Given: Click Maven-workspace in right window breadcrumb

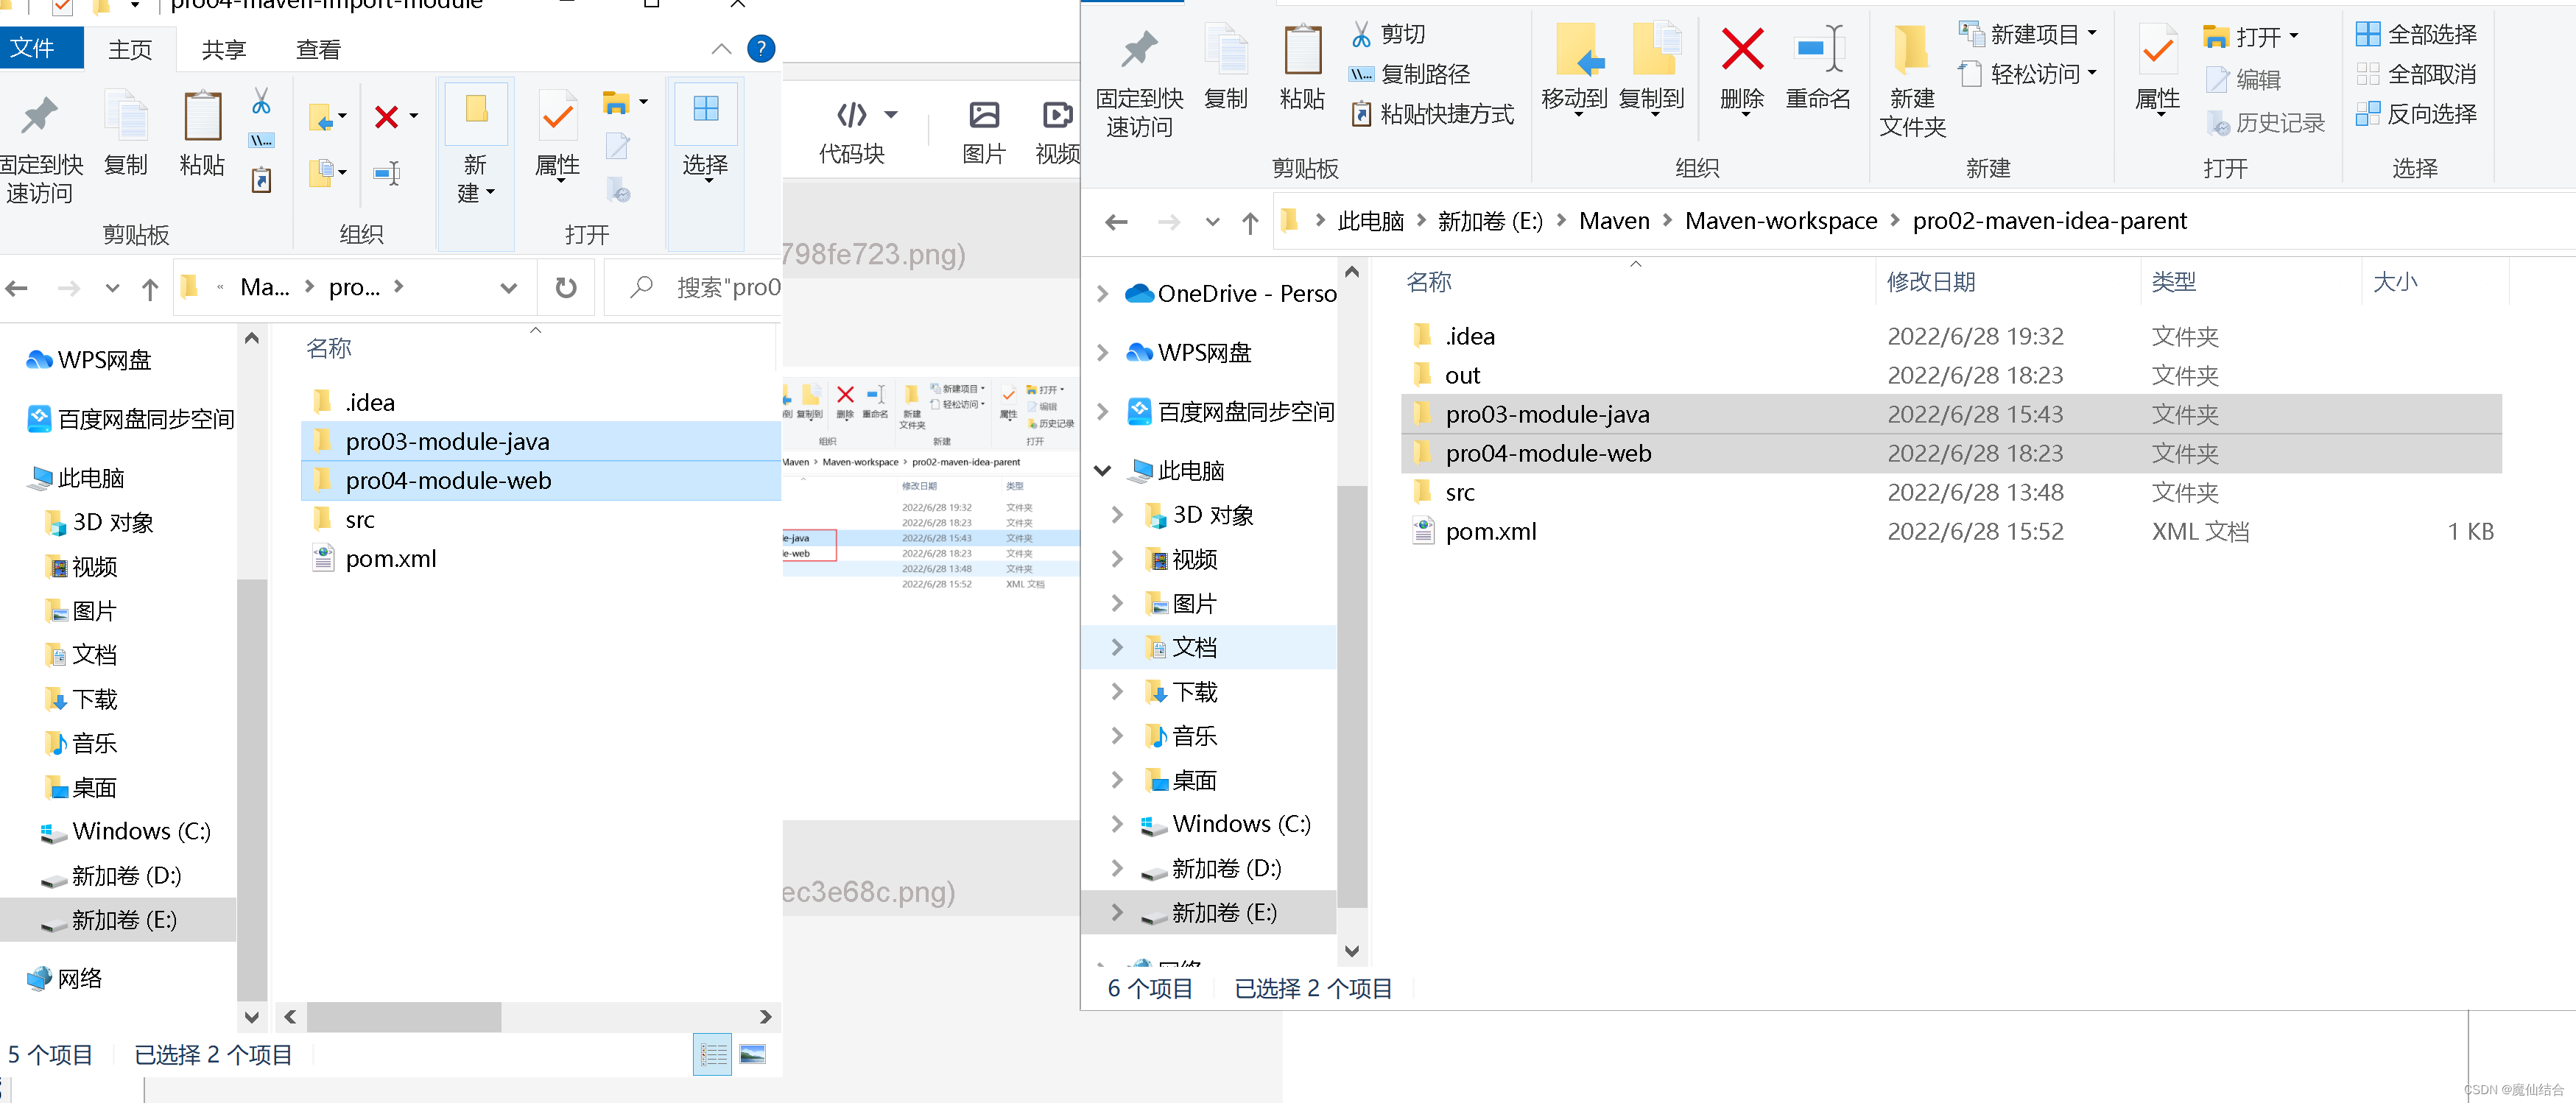Looking at the screenshot, I should pos(1780,221).
